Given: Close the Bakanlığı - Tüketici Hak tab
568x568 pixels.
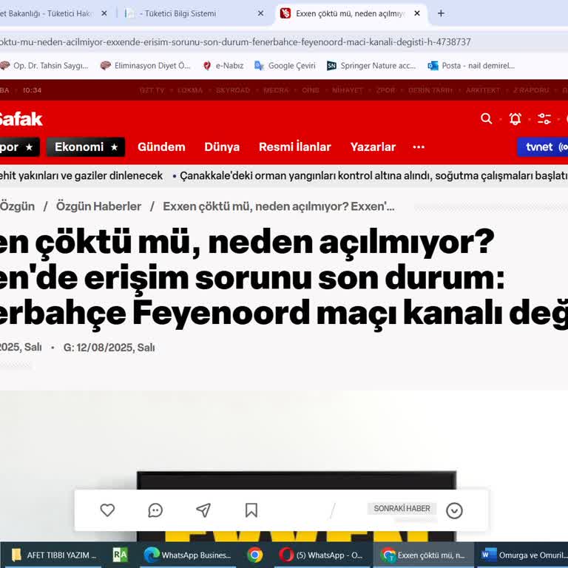Looking at the screenshot, I should point(104,13).
